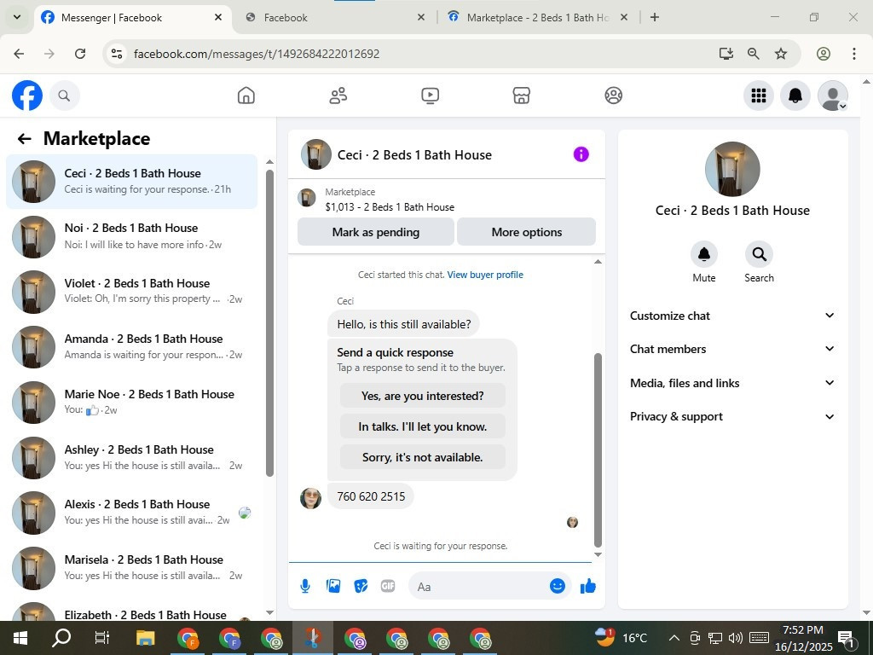Open File Explorer from the taskbar
This screenshot has height=655, width=873.
[x=146, y=638]
